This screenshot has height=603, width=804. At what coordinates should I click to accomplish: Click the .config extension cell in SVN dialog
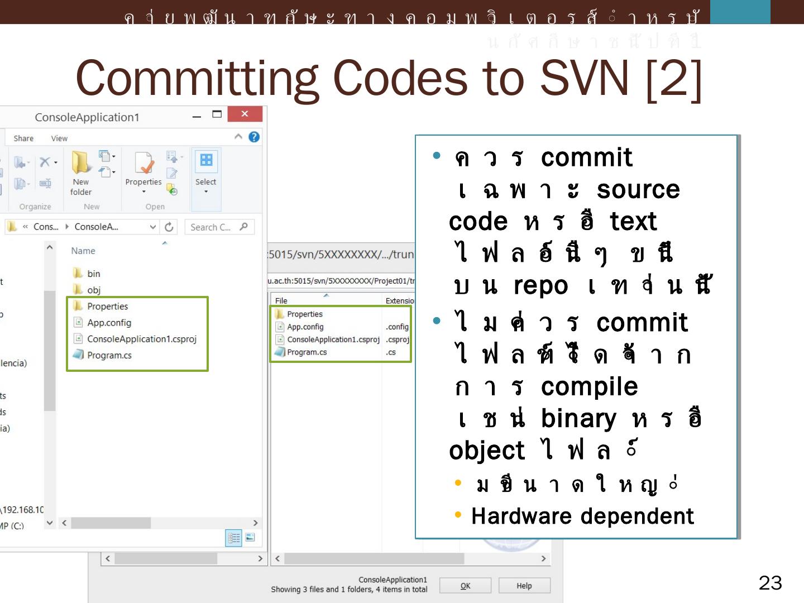[397, 327]
